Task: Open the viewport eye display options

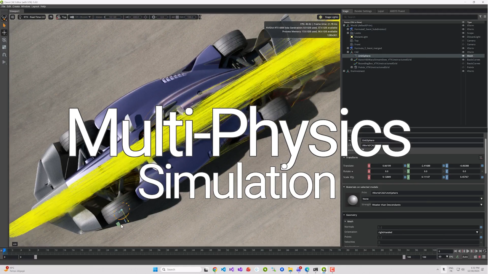Action: (x=51, y=17)
